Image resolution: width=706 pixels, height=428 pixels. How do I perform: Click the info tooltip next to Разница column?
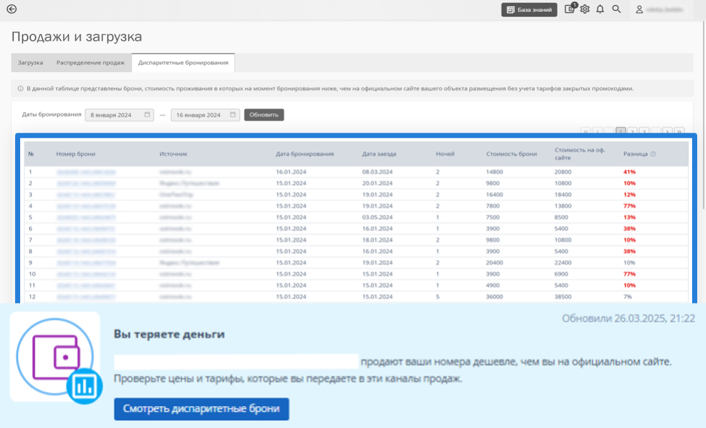654,154
